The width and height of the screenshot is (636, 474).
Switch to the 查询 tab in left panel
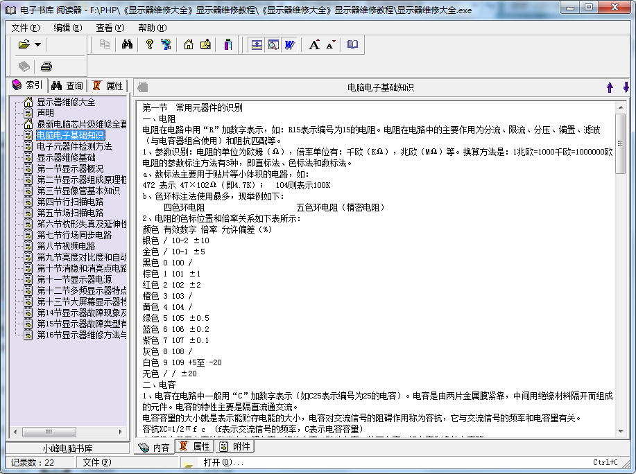click(x=67, y=86)
